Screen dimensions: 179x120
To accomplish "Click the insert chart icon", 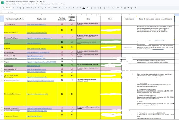I will pyautogui.click(x=125, y=8).
